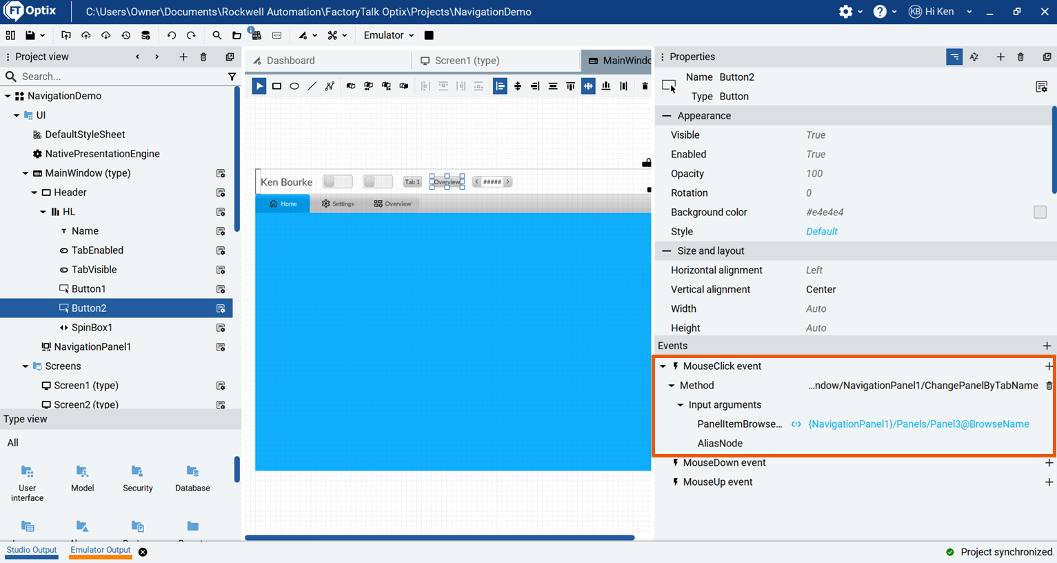Click the align top icon in editor toolbar
Viewport: 1057px width, 563px height.
click(x=570, y=86)
